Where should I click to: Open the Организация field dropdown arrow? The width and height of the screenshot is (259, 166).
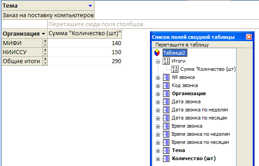(43, 34)
